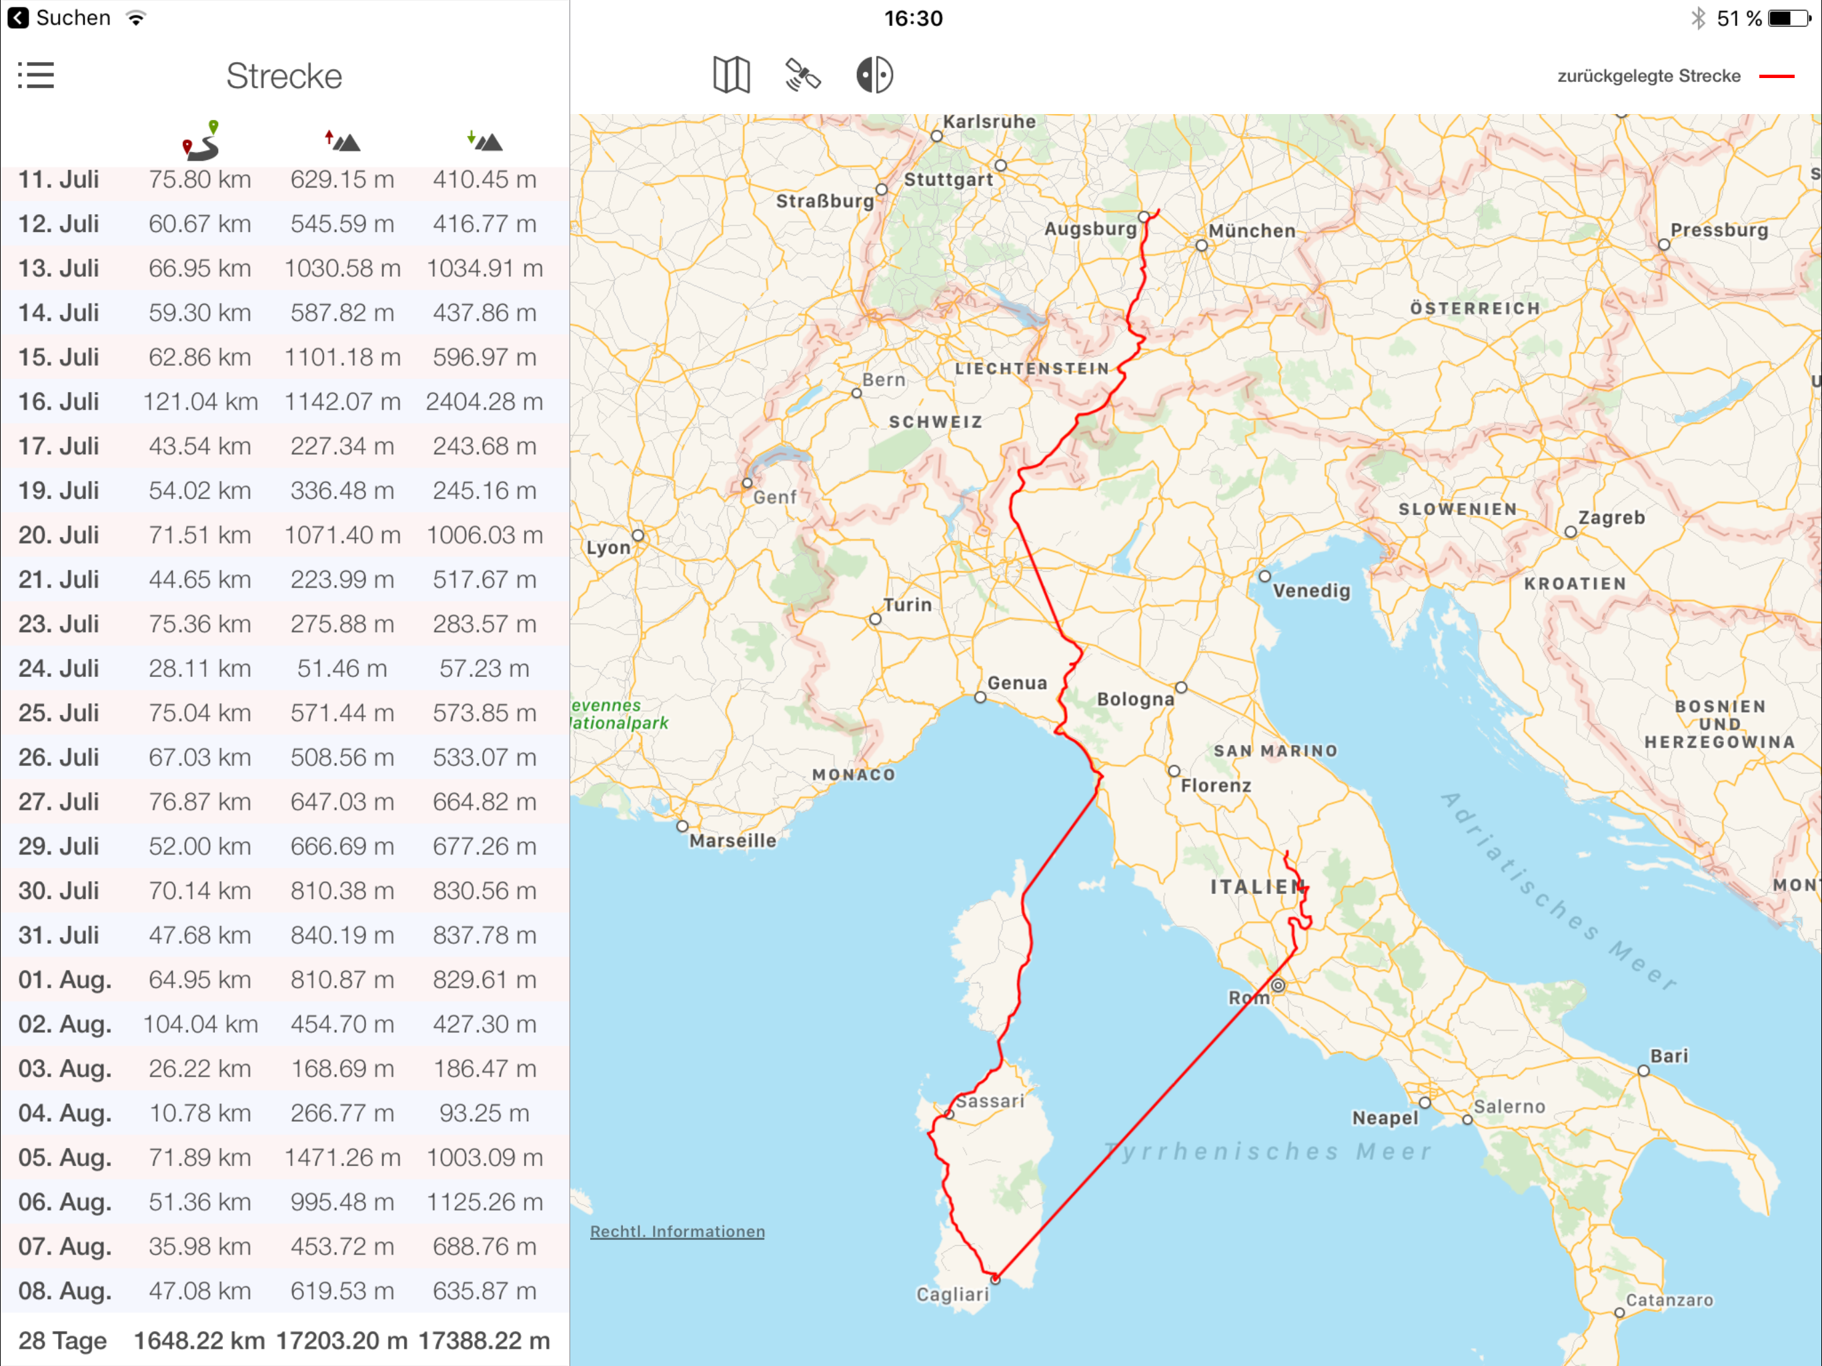Tap the battery indicator icon

pyautogui.click(x=1789, y=18)
